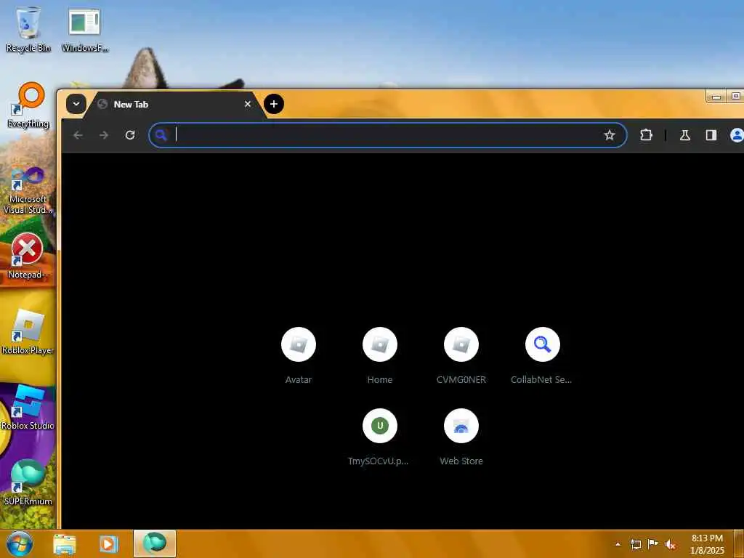The height and width of the screenshot is (558, 744).
Task: Maximize the browser window
Action: (735, 97)
